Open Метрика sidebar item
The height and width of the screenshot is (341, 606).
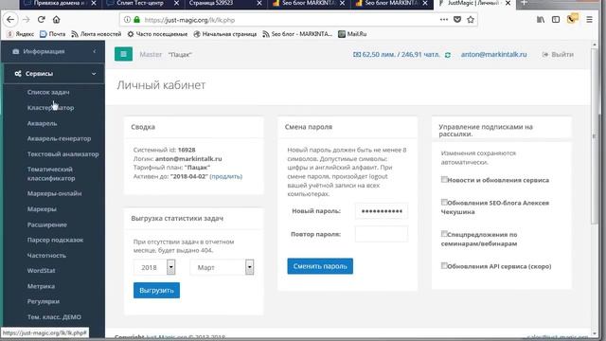41,286
